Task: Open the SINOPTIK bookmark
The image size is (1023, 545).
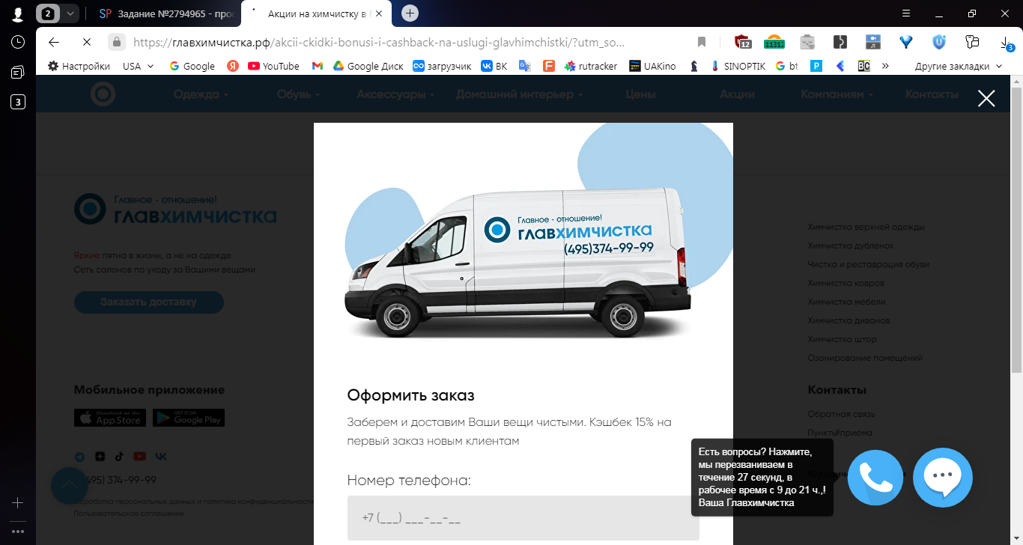Action: click(738, 66)
